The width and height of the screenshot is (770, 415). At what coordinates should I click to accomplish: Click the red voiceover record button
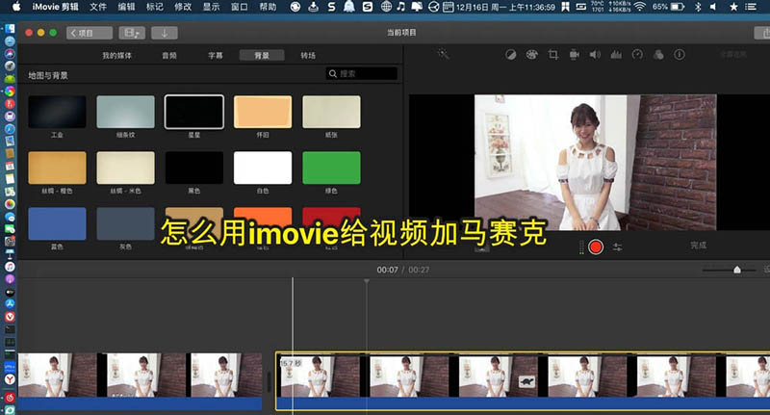coord(596,246)
